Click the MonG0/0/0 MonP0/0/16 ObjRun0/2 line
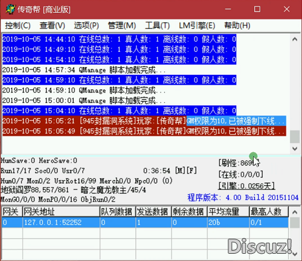Image resolution: width=302 pixels, height=261 pixels. pos(58,199)
